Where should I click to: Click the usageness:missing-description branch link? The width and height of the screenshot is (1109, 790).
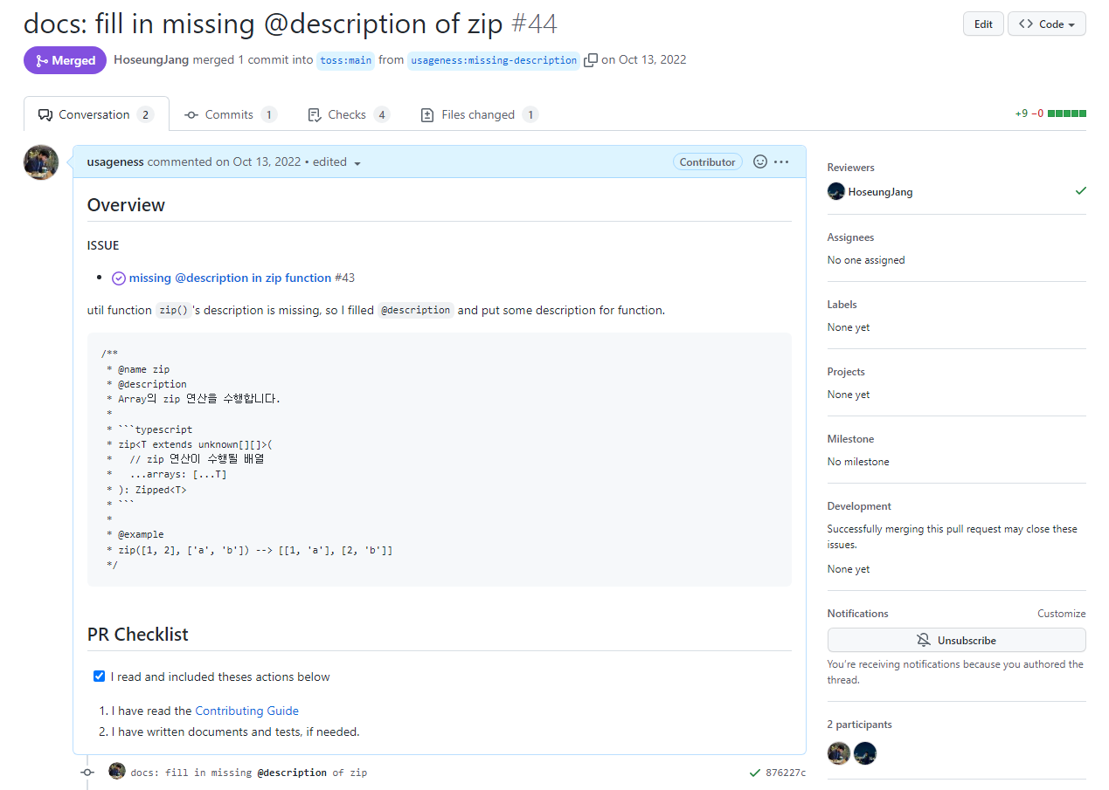(494, 61)
